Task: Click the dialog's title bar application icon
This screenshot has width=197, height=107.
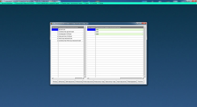Action: (x=51, y=23)
